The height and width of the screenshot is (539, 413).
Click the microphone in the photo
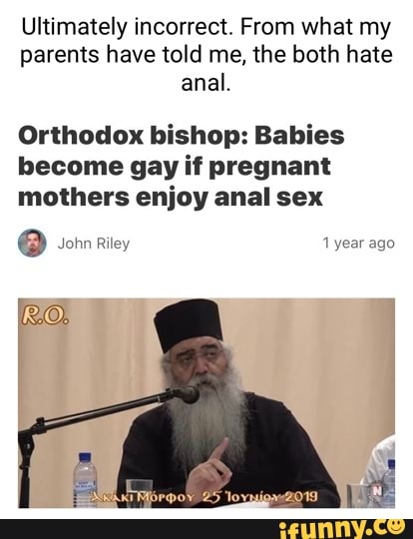click(x=187, y=394)
